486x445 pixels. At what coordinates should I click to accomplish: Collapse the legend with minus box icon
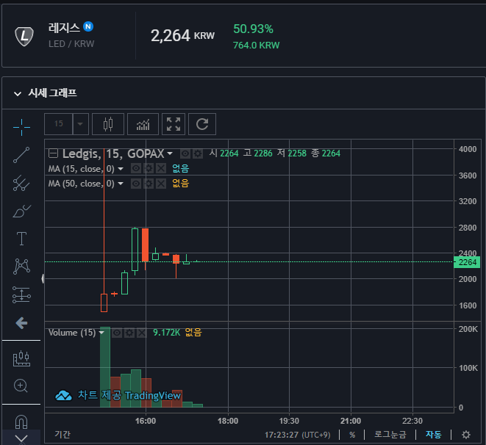tap(54, 153)
